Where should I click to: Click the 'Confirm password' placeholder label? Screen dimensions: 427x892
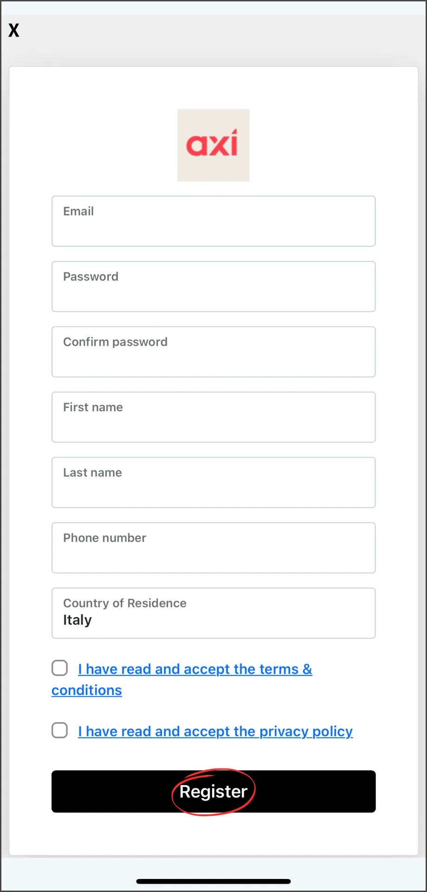pyautogui.click(x=115, y=342)
